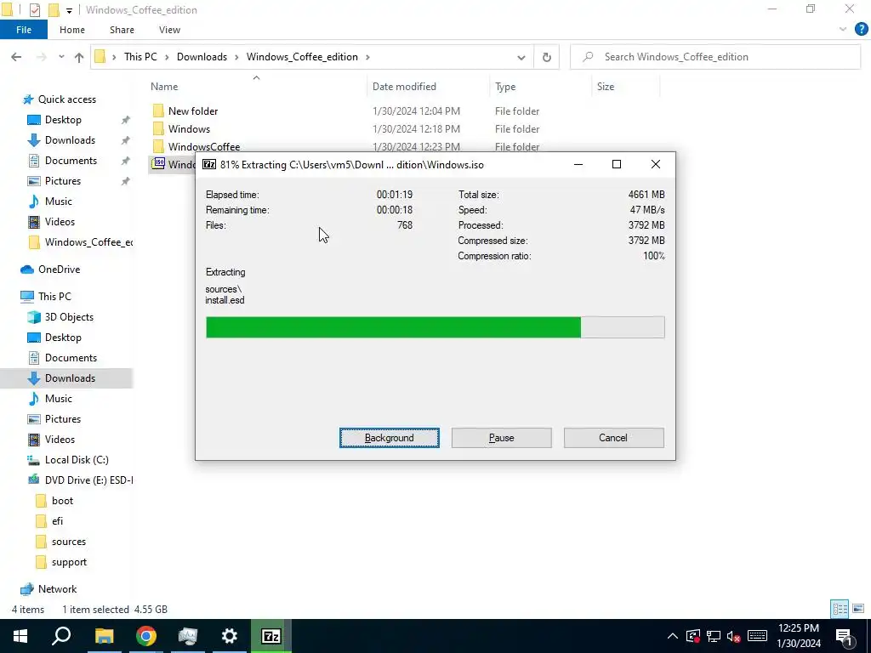Open Settings gear in taskbar

(229, 636)
